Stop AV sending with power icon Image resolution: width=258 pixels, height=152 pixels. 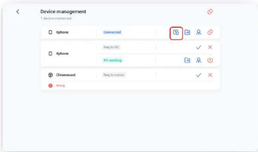(210, 60)
